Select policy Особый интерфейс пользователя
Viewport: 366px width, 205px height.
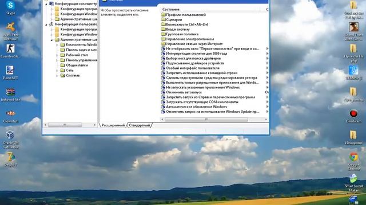[190, 68]
